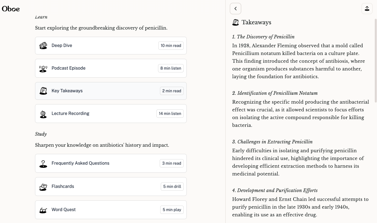377x223 pixels.
Task: Click the 5 min play badge
Action: [x=172, y=210]
